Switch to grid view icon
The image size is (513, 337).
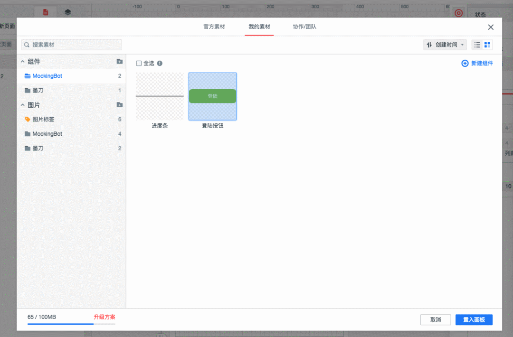pyautogui.click(x=487, y=45)
